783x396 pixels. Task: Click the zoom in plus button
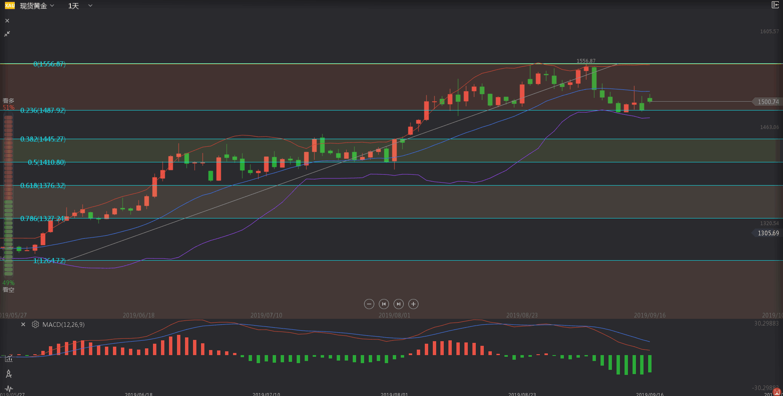(413, 304)
